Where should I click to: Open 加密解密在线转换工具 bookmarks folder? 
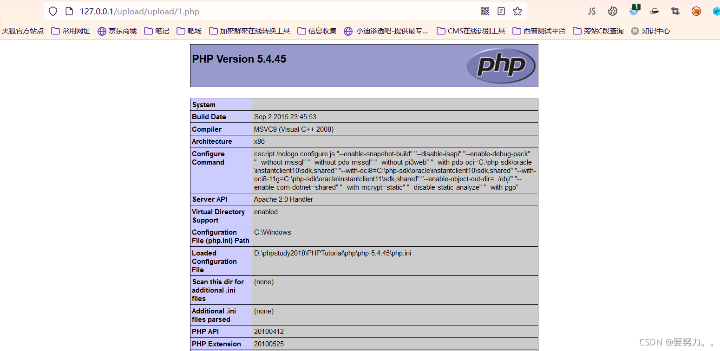point(249,31)
